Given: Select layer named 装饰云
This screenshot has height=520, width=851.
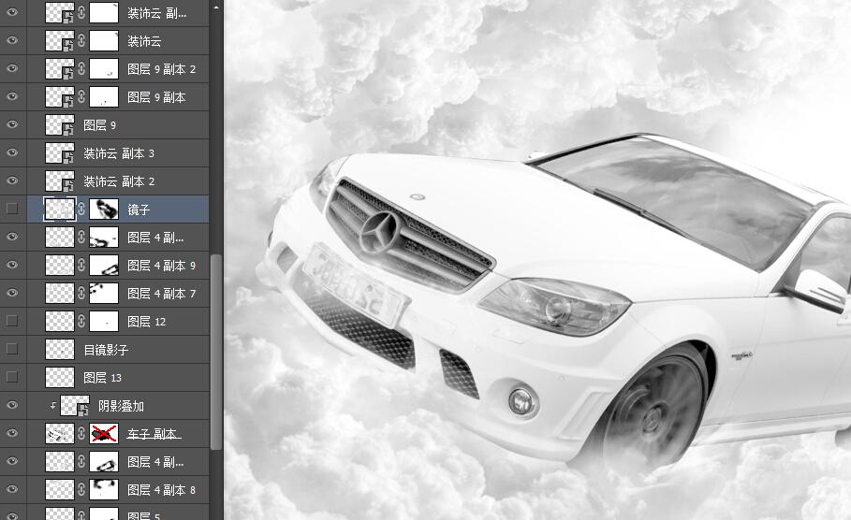Looking at the screenshot, I should tap(144, 40).
